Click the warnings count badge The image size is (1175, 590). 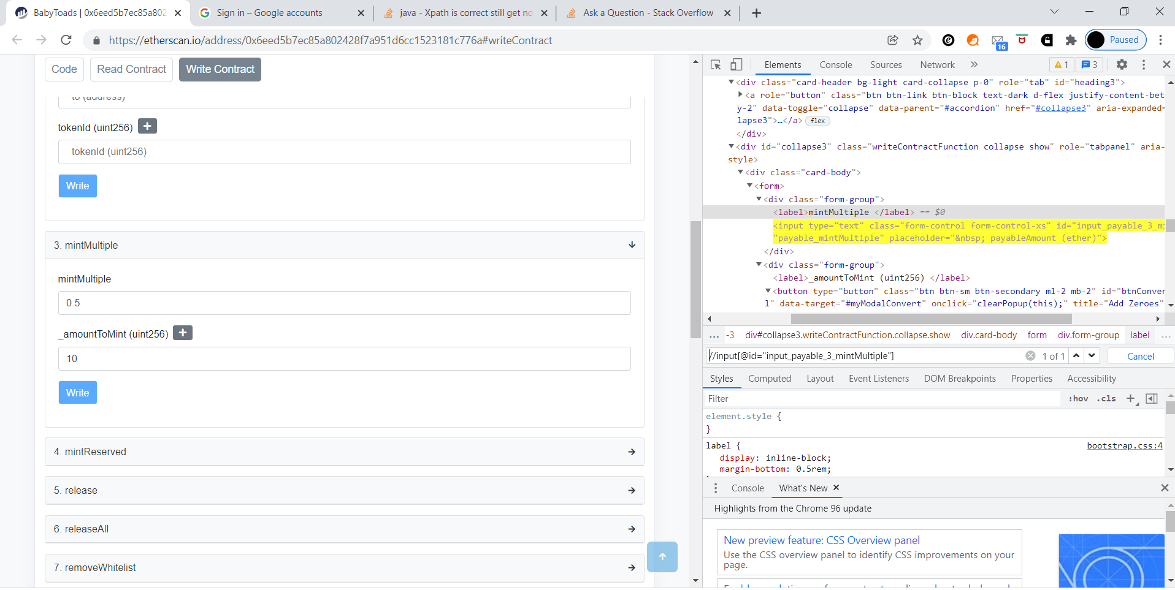1062,64
